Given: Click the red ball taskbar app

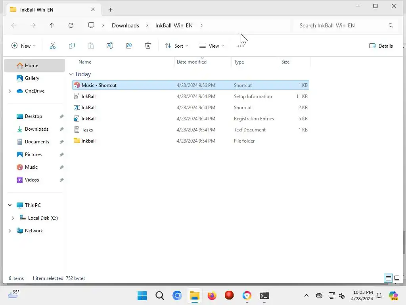Looking at the screenshot, I should (x=229, y=295).
